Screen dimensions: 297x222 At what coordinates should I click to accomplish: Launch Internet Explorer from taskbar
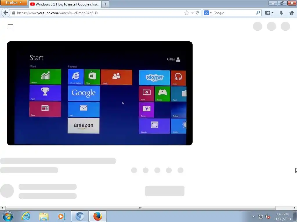[x=26, y=216]
